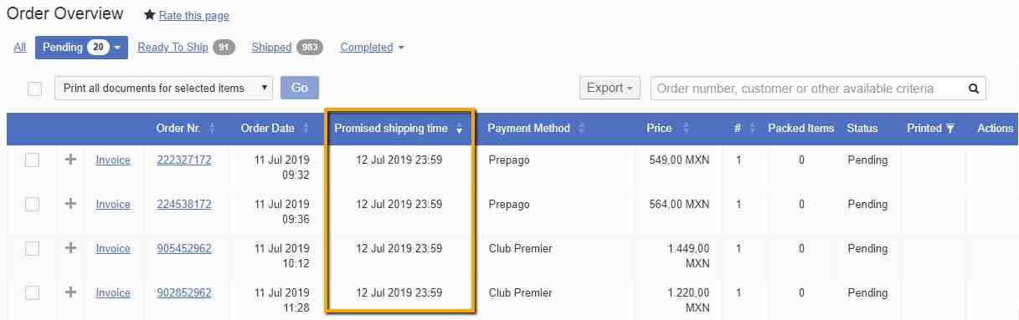Switch to the Shipped tab

[271, 48]
